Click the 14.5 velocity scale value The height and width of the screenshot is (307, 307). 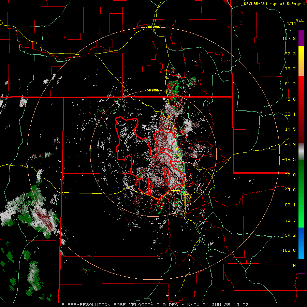click(290, 129)
